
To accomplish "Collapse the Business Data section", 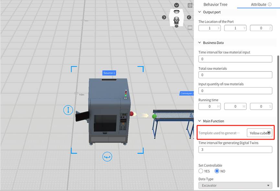I will coord(199,42).
